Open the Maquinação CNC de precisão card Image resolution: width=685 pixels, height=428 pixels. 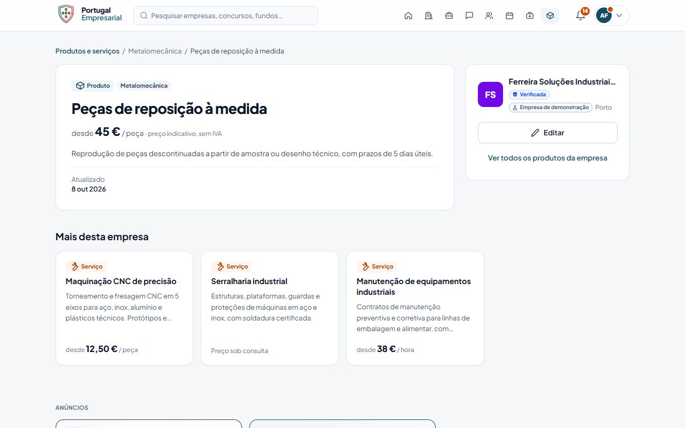coord(124,308)
